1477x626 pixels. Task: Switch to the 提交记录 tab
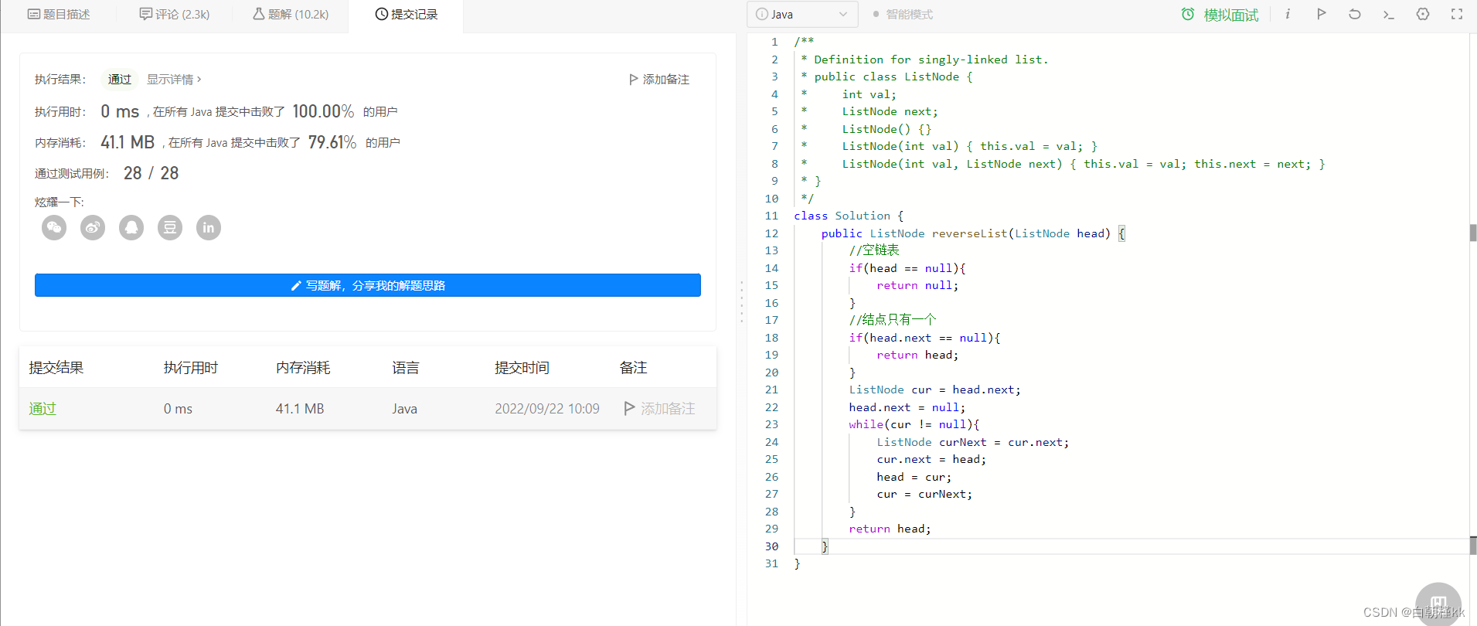click(407, 15)
